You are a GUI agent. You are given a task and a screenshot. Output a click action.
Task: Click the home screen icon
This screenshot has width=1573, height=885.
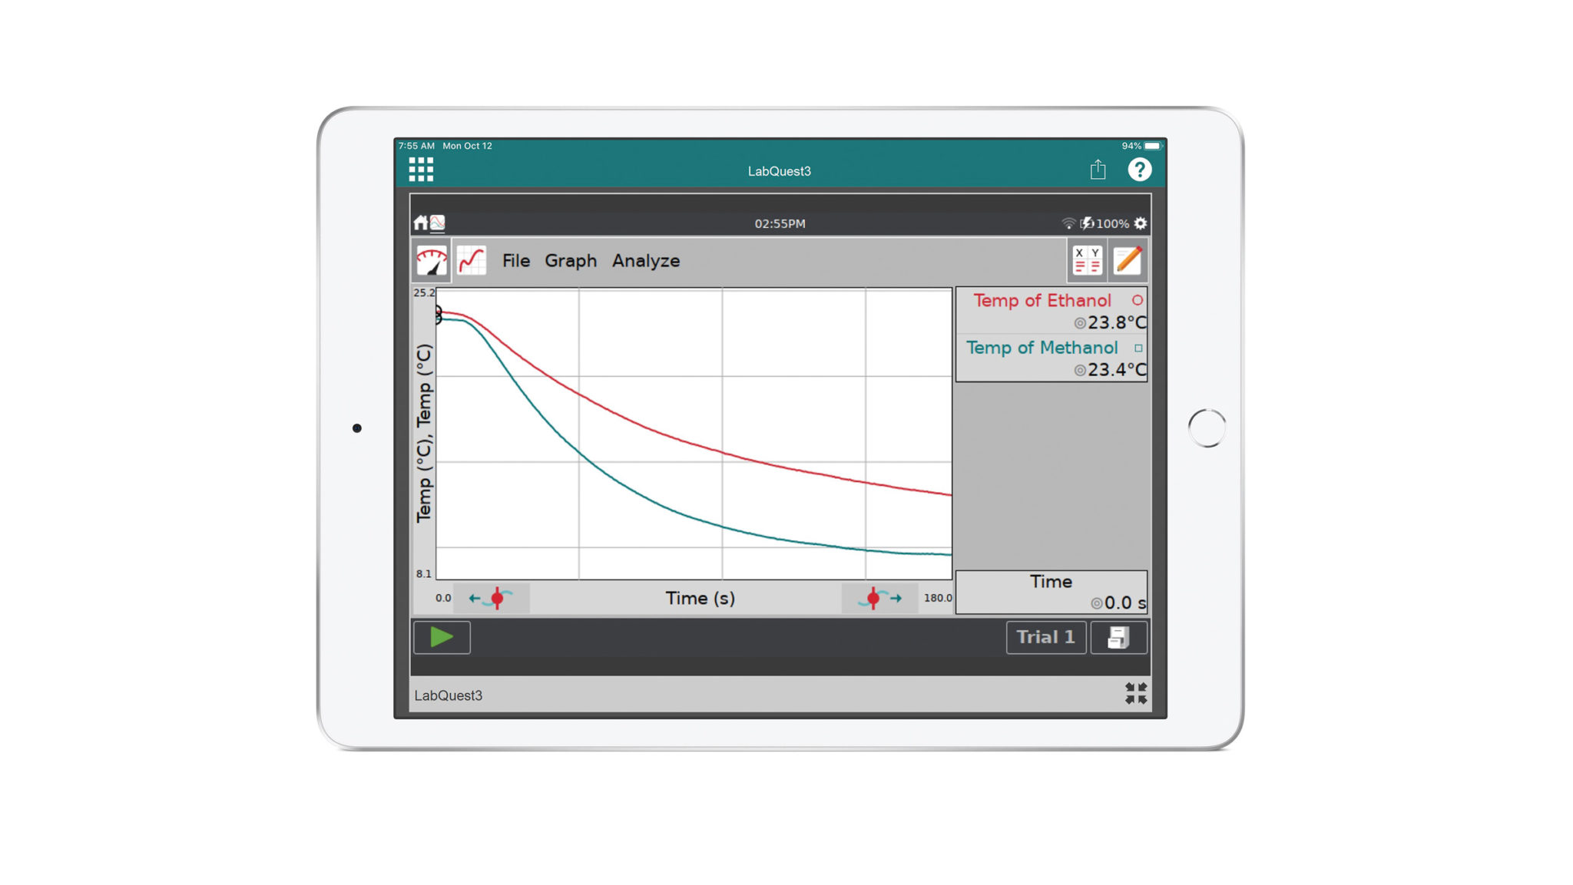click(421, 222)
